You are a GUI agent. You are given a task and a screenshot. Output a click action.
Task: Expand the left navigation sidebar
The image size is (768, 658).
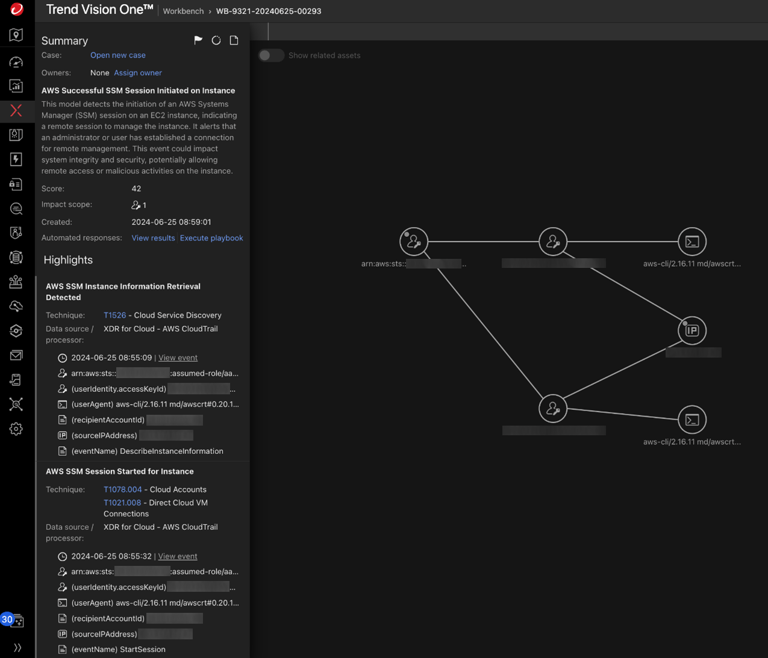click(17, 648)
